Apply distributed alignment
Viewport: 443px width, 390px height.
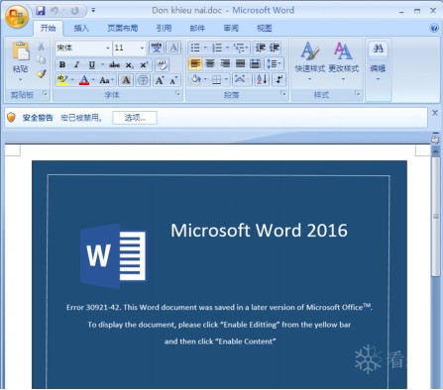pos(255,63)
